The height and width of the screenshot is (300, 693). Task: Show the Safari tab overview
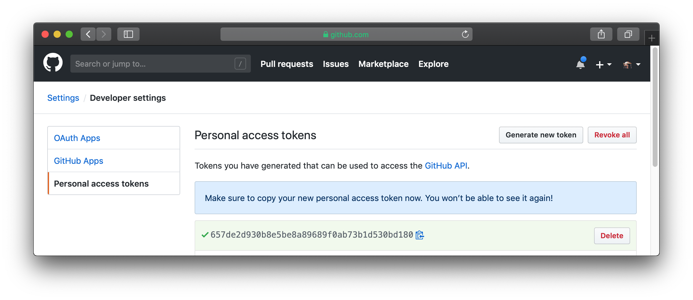(628, 34)
